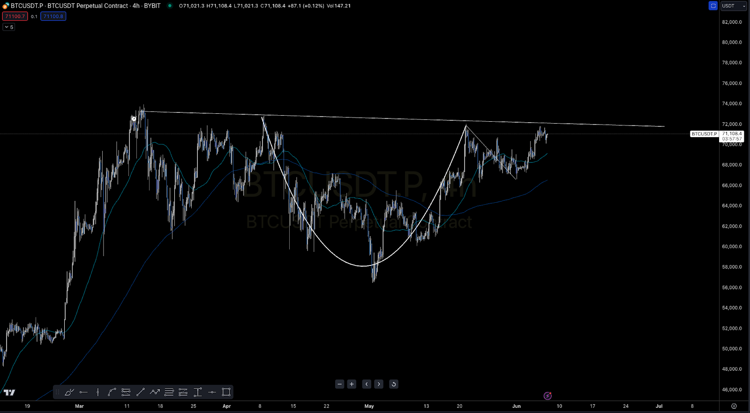Screen dimensions: 750x413
Task: Click the Bitcoin symbol logo icon
Action: pyautogui.click(x=6, y=6)
